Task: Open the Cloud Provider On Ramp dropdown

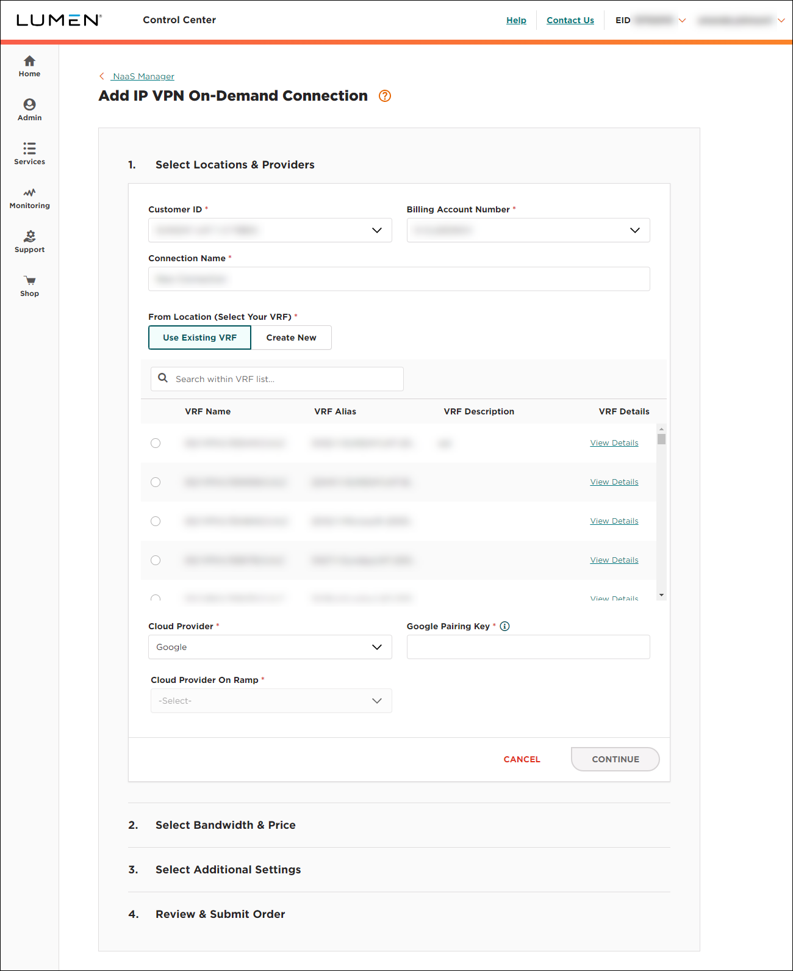Action: (x=271, y=701)
